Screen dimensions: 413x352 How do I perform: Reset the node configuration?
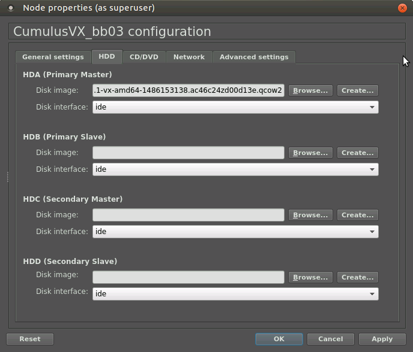click(30, 339)
